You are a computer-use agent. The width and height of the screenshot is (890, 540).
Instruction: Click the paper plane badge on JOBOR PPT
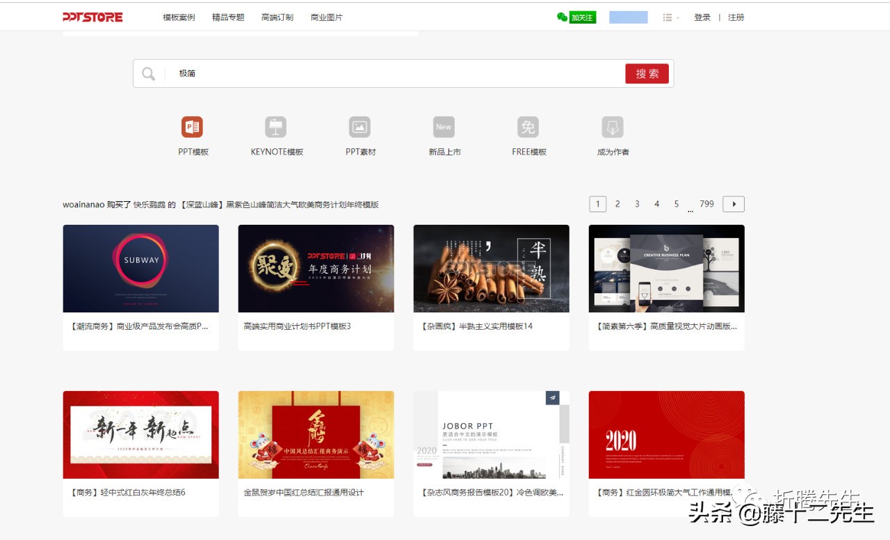[553, 397]
